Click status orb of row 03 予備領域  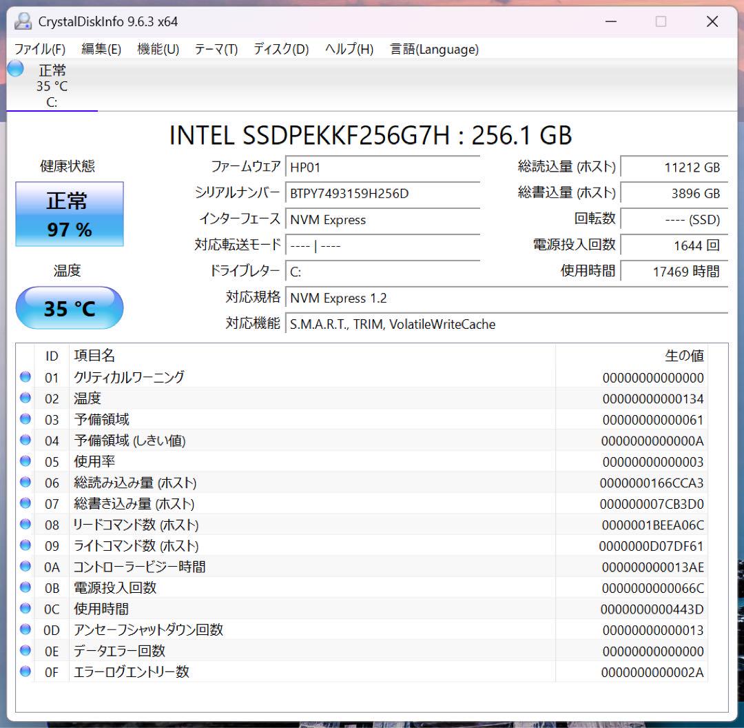(25, 419)
